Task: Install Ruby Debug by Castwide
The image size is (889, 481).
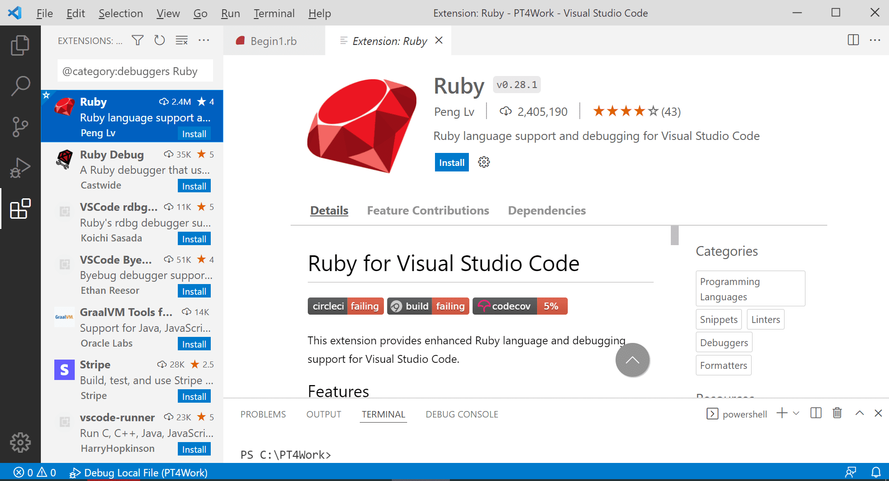Action: [194, 186]
